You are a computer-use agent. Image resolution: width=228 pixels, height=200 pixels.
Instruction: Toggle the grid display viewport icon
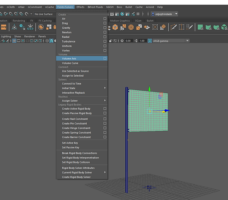tap(14, 41)
